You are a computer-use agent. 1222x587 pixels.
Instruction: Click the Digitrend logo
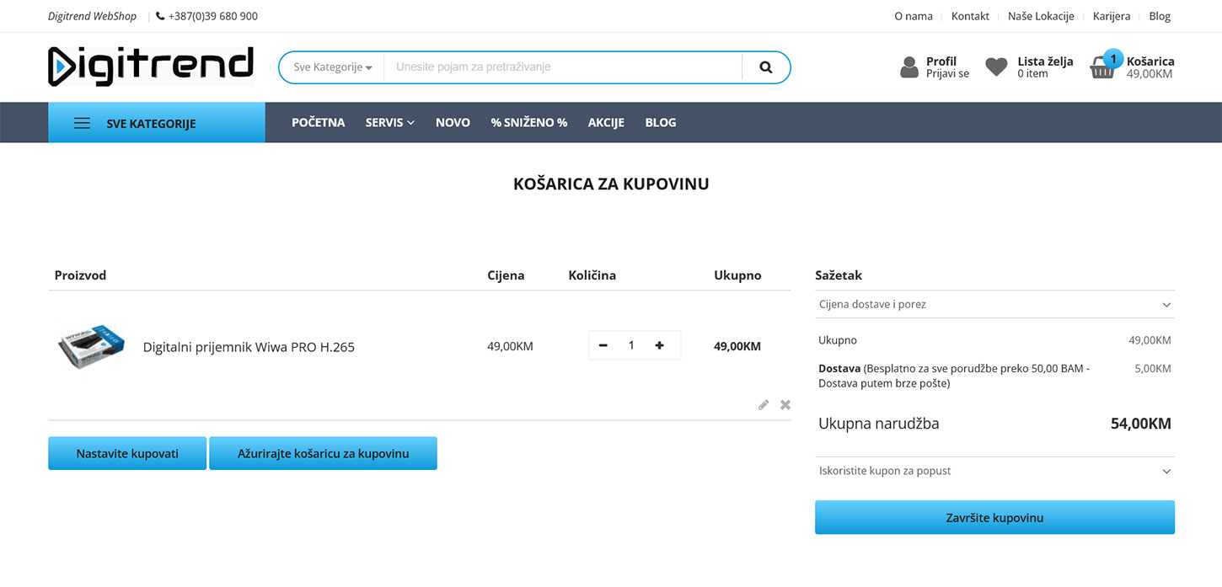[151, 67]
